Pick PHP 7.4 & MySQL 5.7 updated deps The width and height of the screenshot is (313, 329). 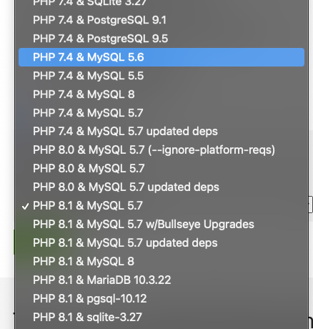[x=162, y=132]
